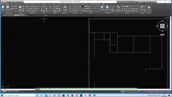
Task: Select the Extrude tool
Action: point(8,8)
